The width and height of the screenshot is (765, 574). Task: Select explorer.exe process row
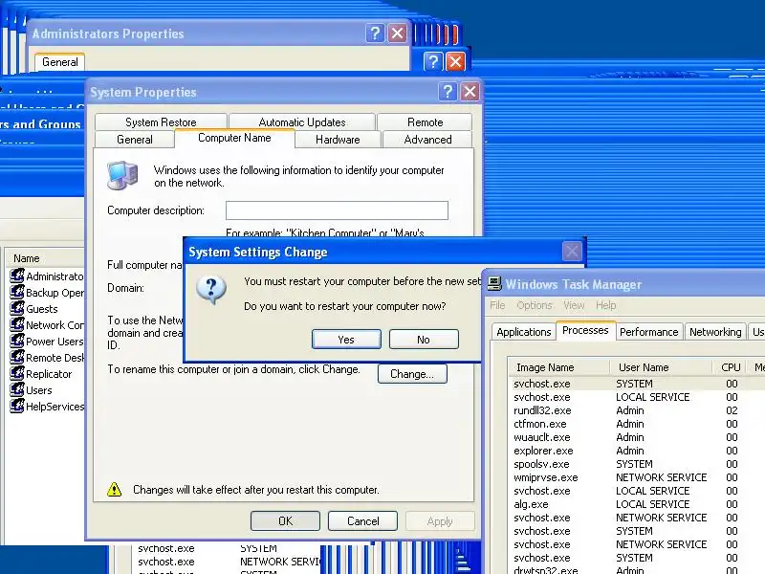point(637,451)
